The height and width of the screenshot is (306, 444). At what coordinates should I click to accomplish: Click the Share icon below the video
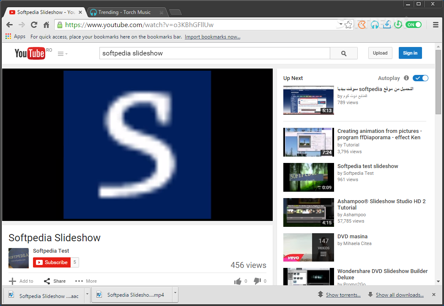pos(47,281)
